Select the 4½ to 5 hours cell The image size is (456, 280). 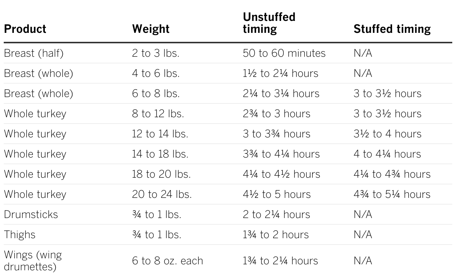[x=277, y=195]
